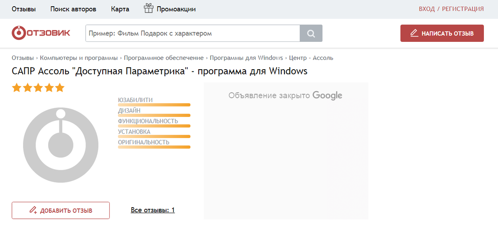Click the ВХОД / РЕГИСТРАЦИЯ link
This screenshot has height=228, width=498.
451,9
